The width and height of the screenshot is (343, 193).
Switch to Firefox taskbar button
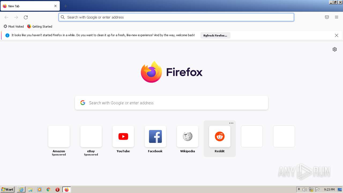[66, 190]
